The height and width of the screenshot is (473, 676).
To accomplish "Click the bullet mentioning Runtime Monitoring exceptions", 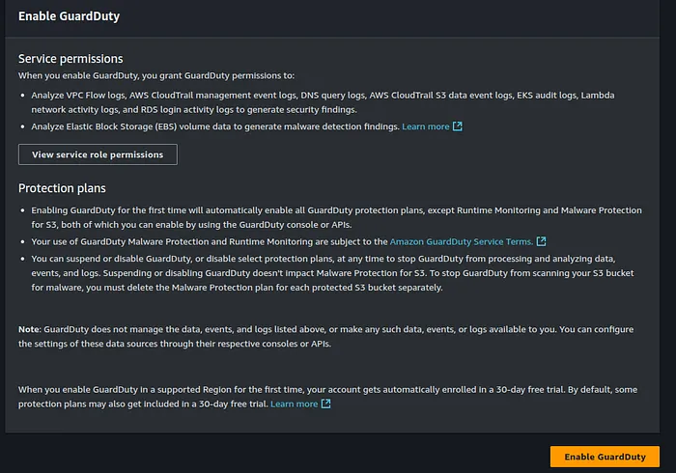I will tap(336, 217).
